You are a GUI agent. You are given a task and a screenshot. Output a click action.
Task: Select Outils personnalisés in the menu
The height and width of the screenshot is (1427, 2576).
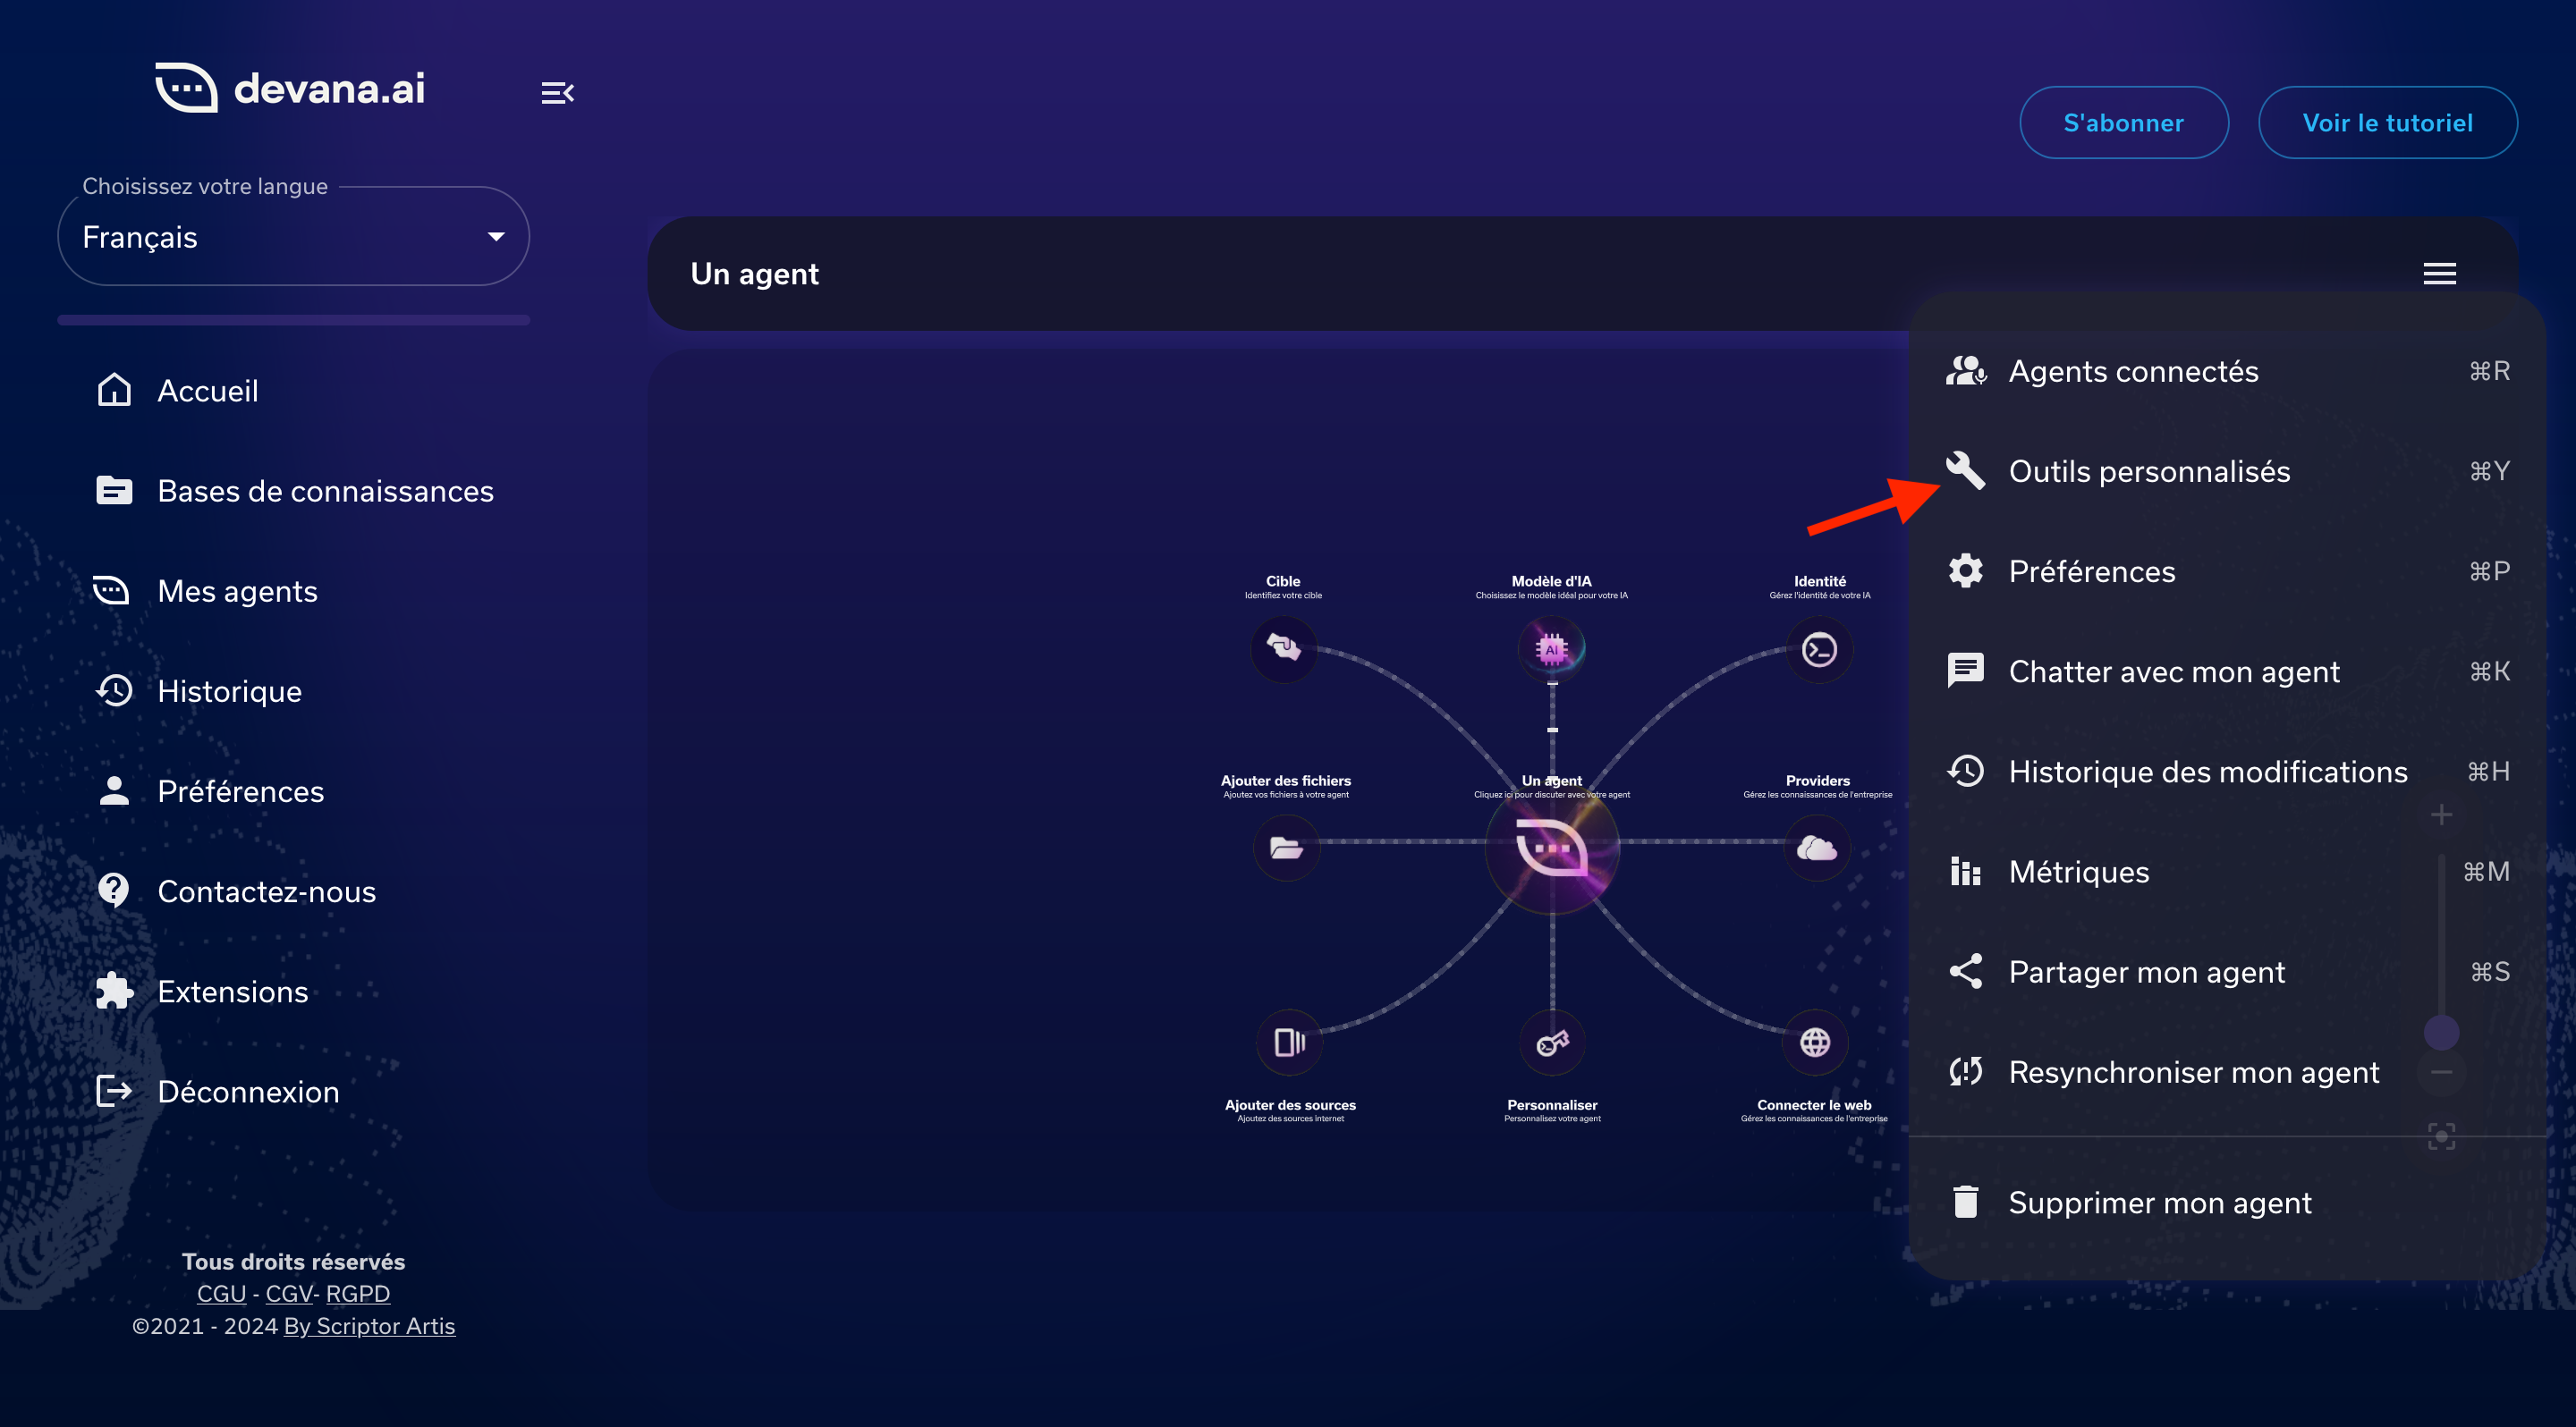point(2149,470)
